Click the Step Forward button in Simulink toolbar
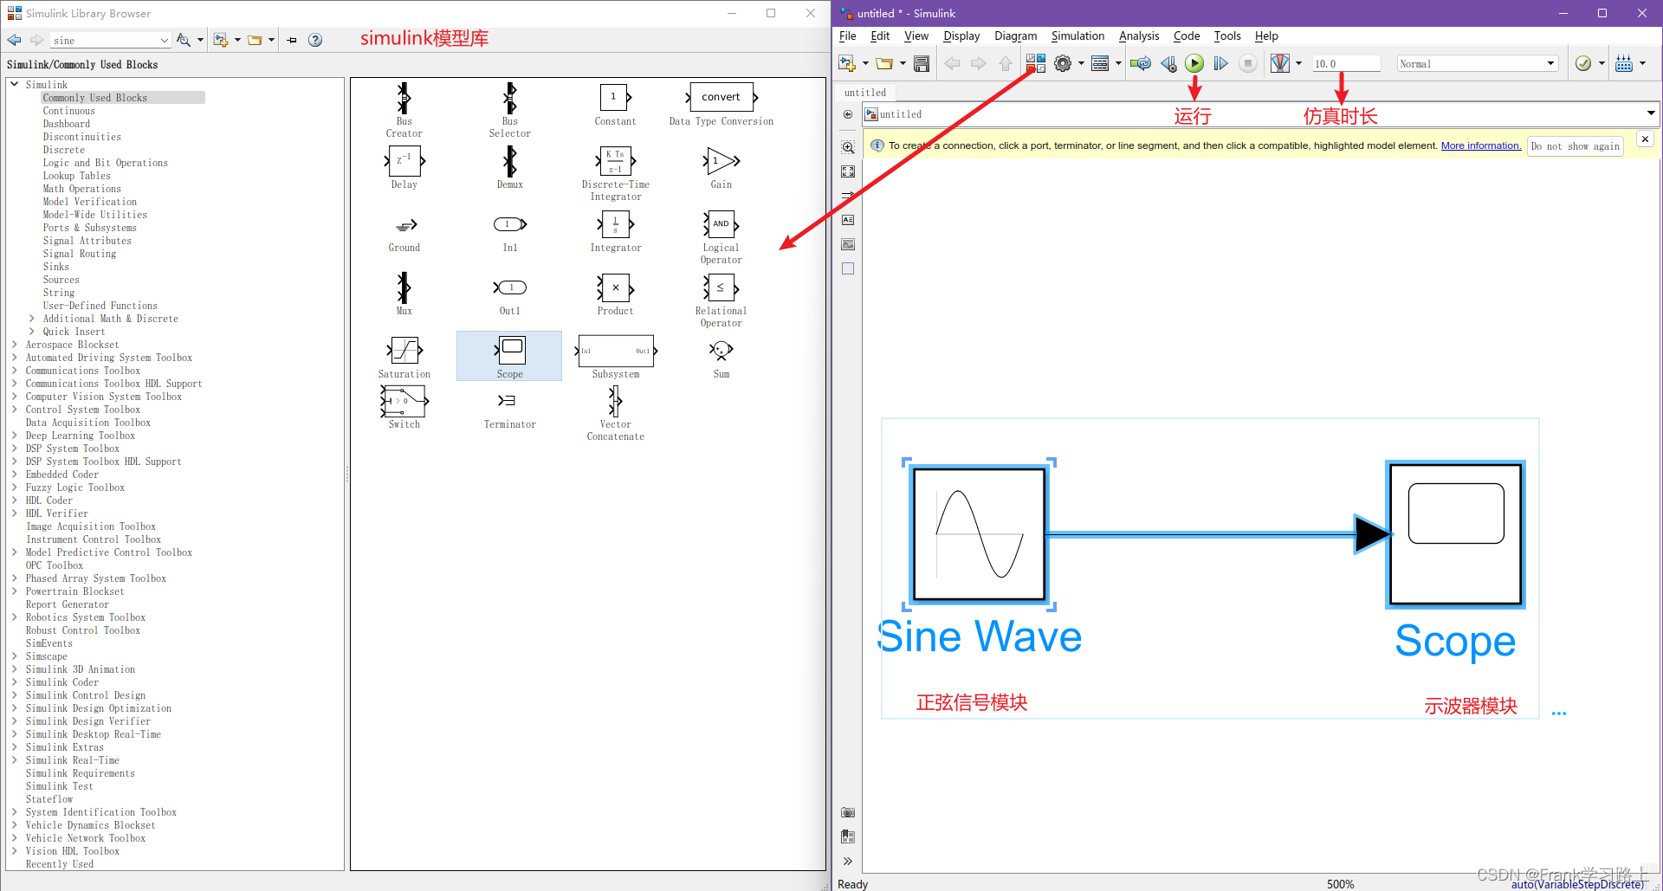The width and height of the screenshot is (1663, 891). tap(1221, 63)
